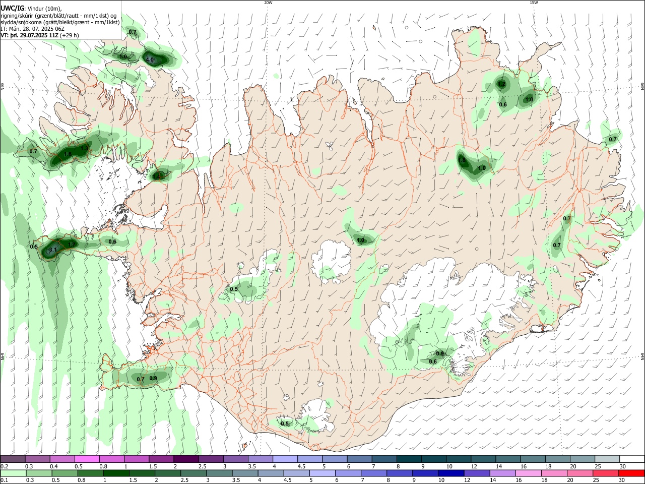Click the '(+29 h)' forecast offset text
This screenshot has height=484, width=645.
click(70, 35)
